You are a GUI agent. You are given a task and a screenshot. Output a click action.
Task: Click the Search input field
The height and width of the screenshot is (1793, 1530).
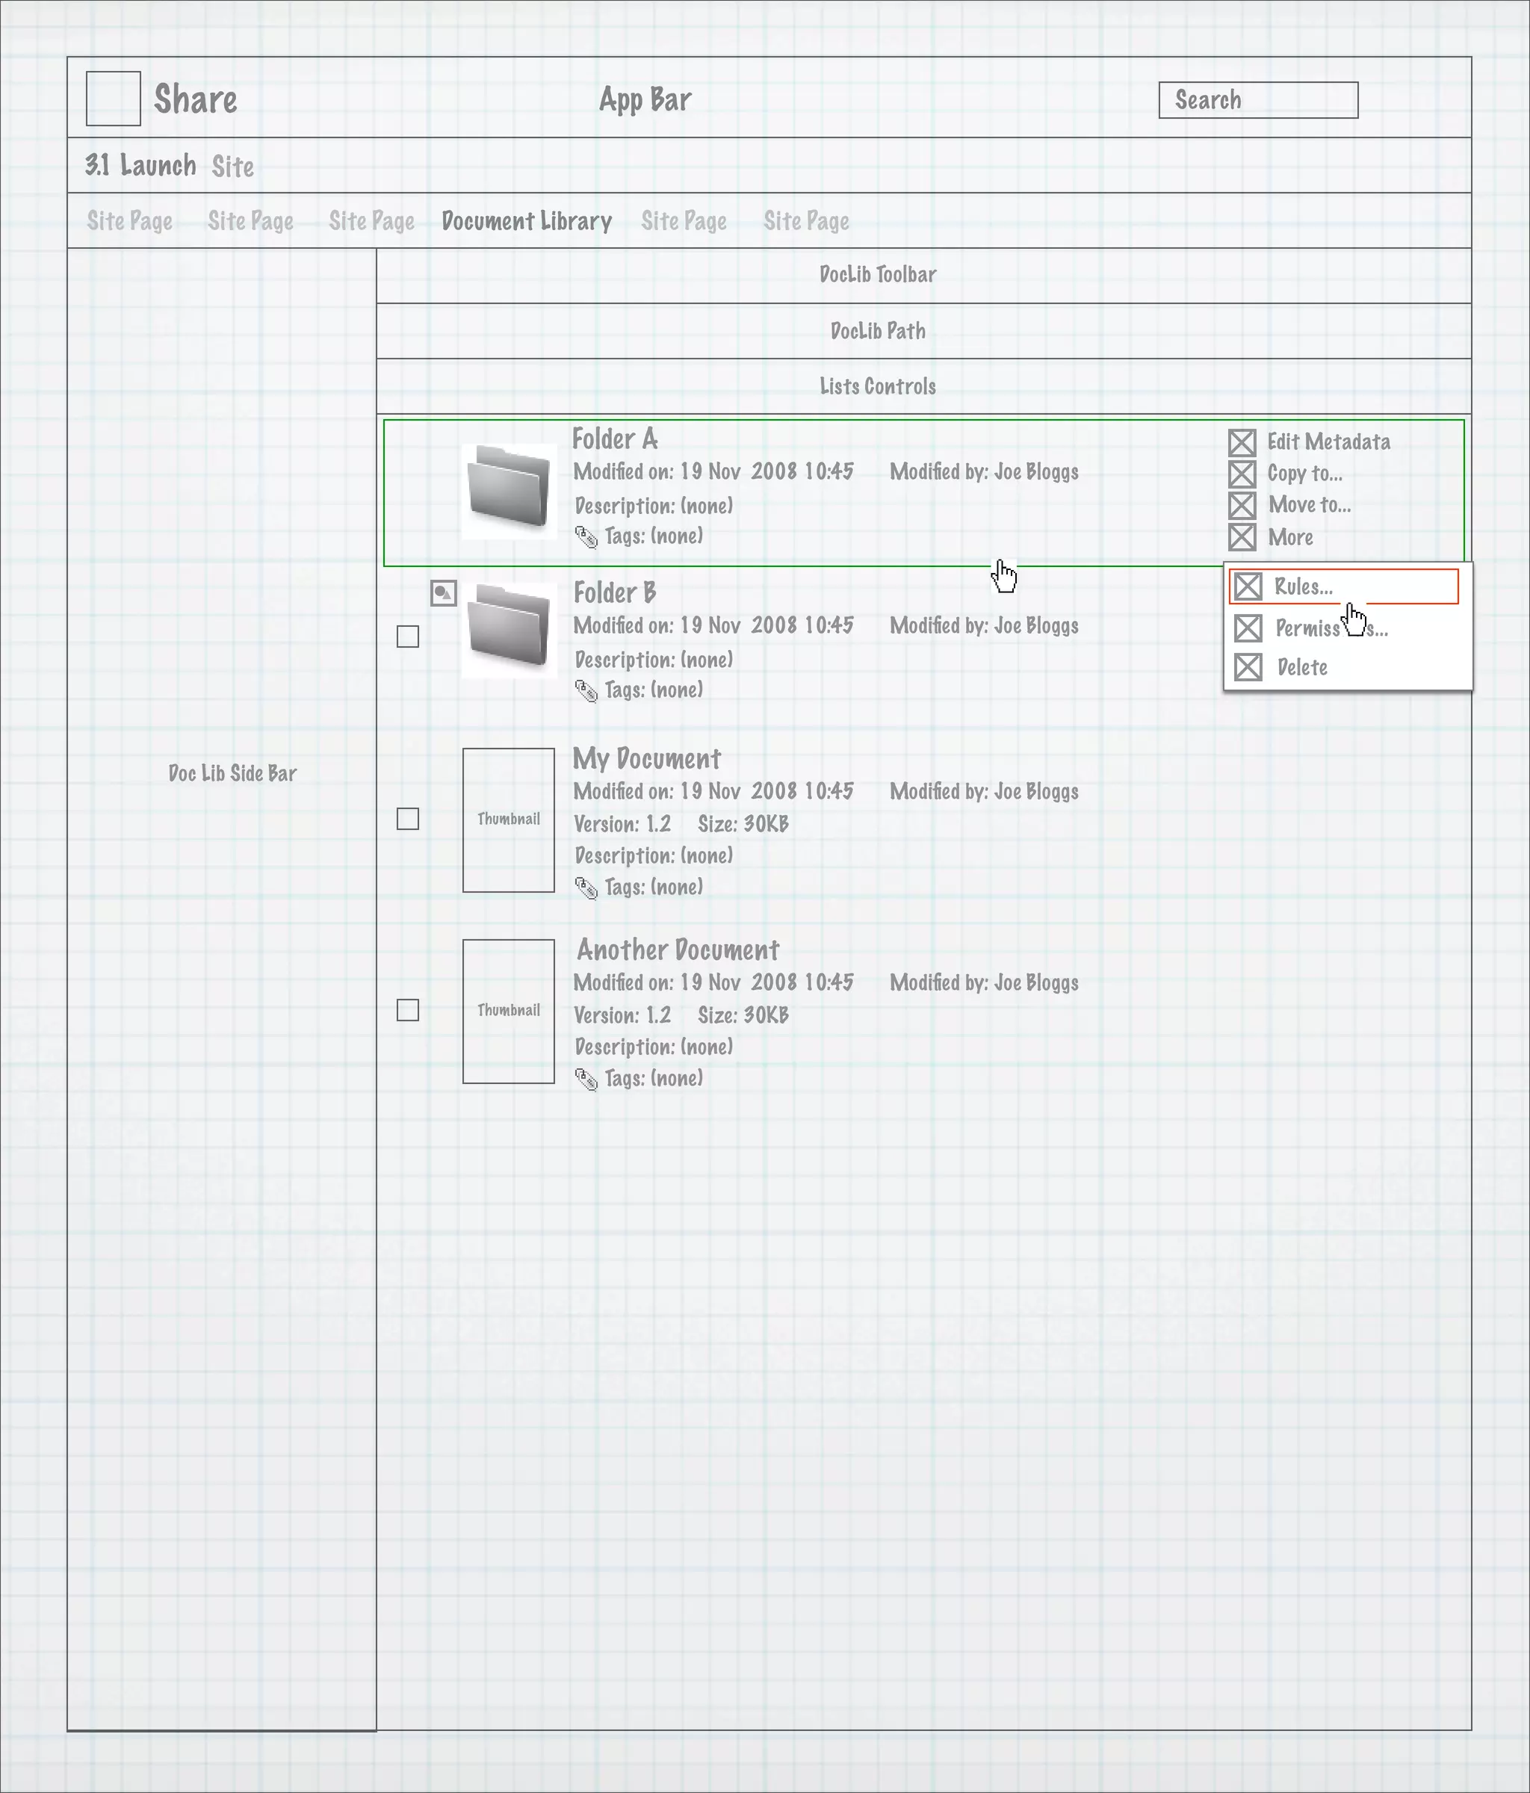[x=1258, y=100]
